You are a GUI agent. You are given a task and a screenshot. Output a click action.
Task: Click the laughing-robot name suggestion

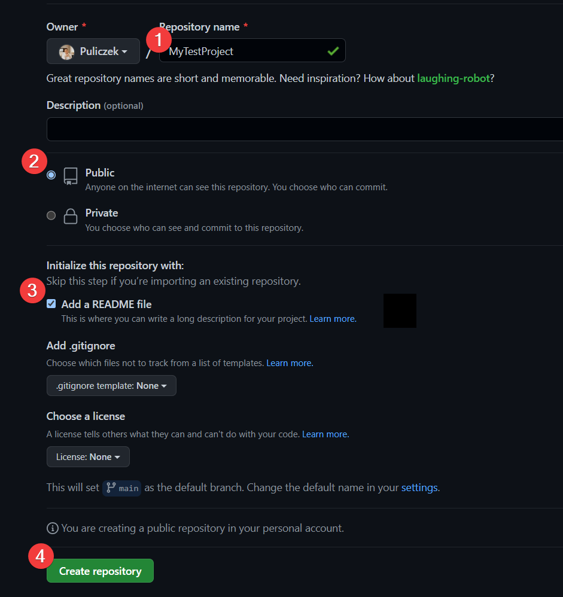pyautogui.click(x=453, y=78)
